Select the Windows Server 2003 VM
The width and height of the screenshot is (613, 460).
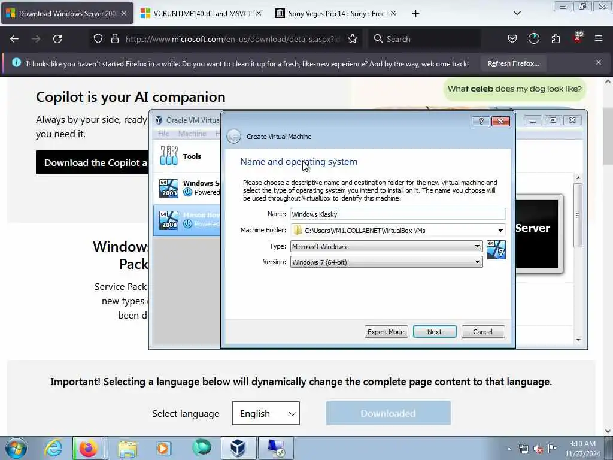pos(187,188)
